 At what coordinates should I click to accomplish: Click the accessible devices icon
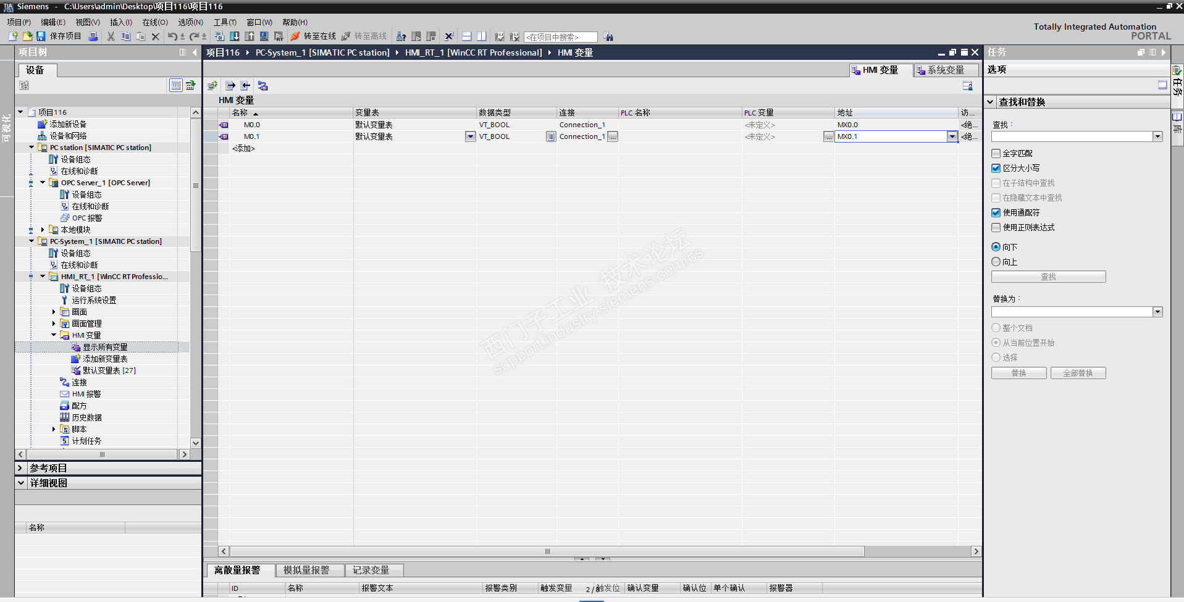point(401,36)
